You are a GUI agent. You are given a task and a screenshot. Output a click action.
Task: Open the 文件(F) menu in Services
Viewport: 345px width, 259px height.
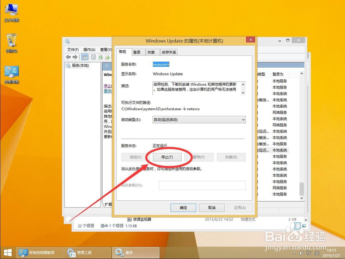(x=73, y=49)
